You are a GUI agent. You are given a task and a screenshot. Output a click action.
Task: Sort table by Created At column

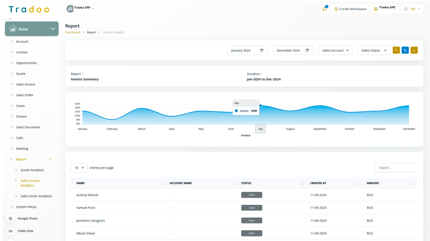(360, 183)
